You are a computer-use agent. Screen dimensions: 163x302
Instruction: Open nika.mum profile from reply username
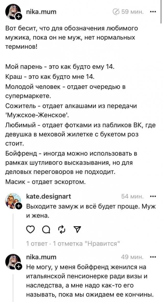(41, 257)
